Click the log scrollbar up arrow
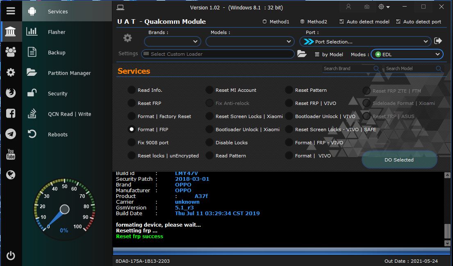The width and height of the screenshot is (453, 266). coord(447,175)
